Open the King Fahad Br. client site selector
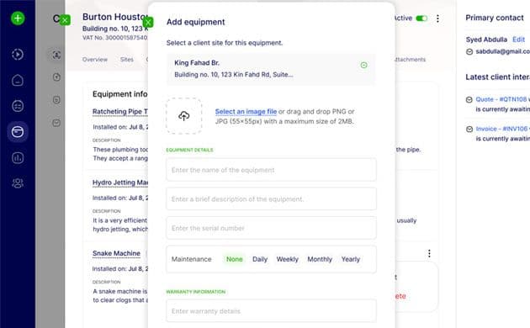 click(x=271, y=69)
